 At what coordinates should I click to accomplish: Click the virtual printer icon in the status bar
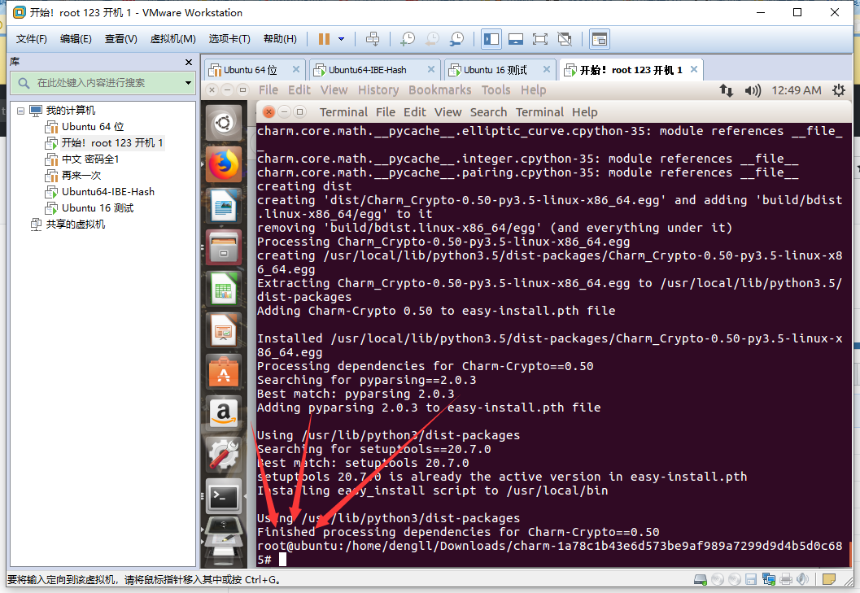coord(787,579)
